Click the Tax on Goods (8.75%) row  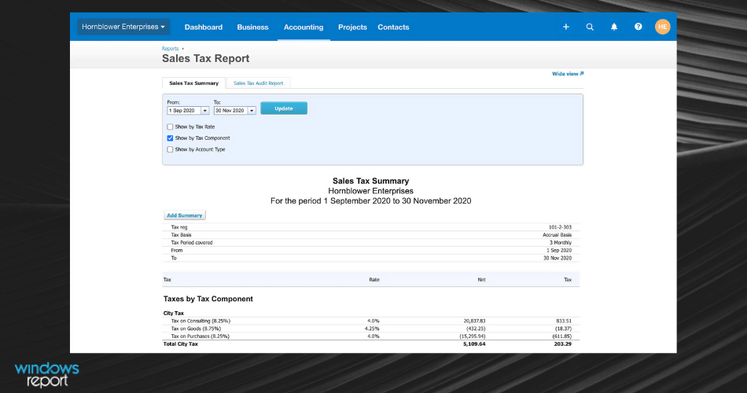coord(371,329)
